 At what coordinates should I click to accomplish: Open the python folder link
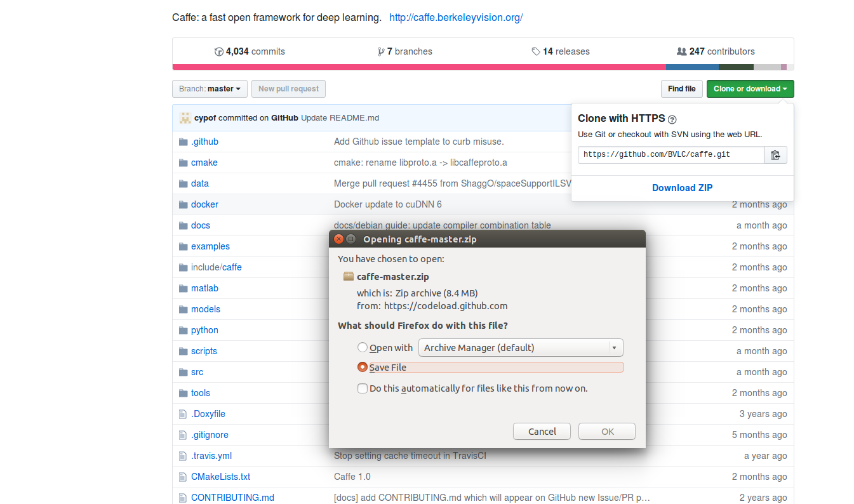tap(204, 330)
